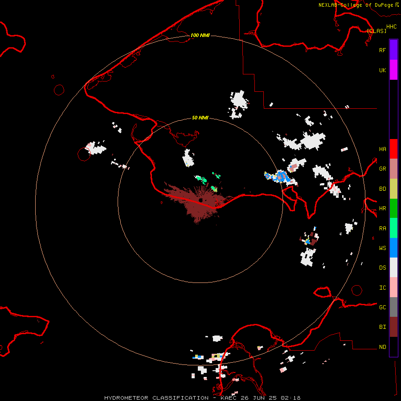Image resolution: width=401 pixels, height=401 pixels.
Task: Click the HR legend label
Action: [x=382, y=208]
